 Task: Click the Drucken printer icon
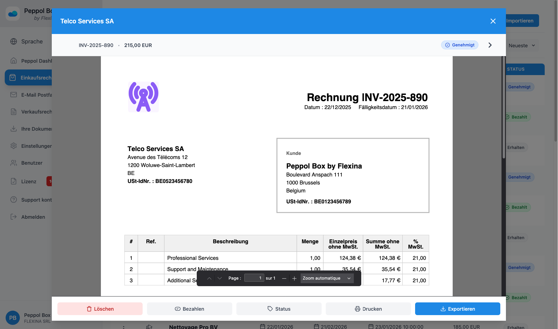(358, 309)
